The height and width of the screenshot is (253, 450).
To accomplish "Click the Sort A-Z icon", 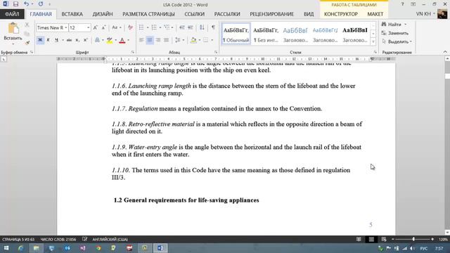I will coord(202,27).
